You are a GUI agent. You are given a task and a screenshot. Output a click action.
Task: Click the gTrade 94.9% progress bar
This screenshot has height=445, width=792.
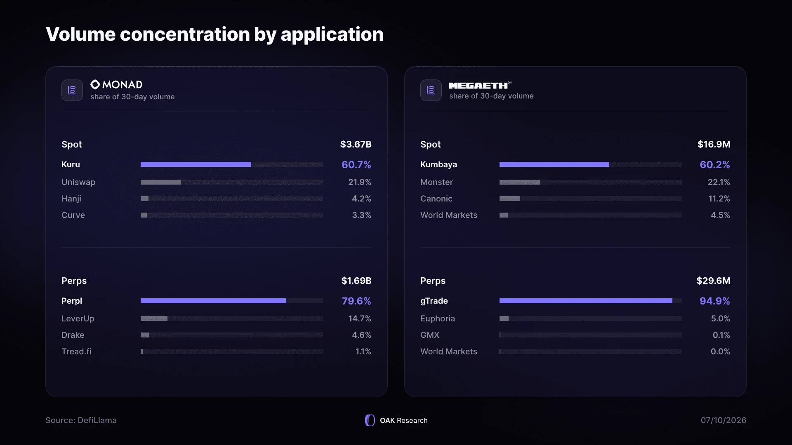(591, 301)
